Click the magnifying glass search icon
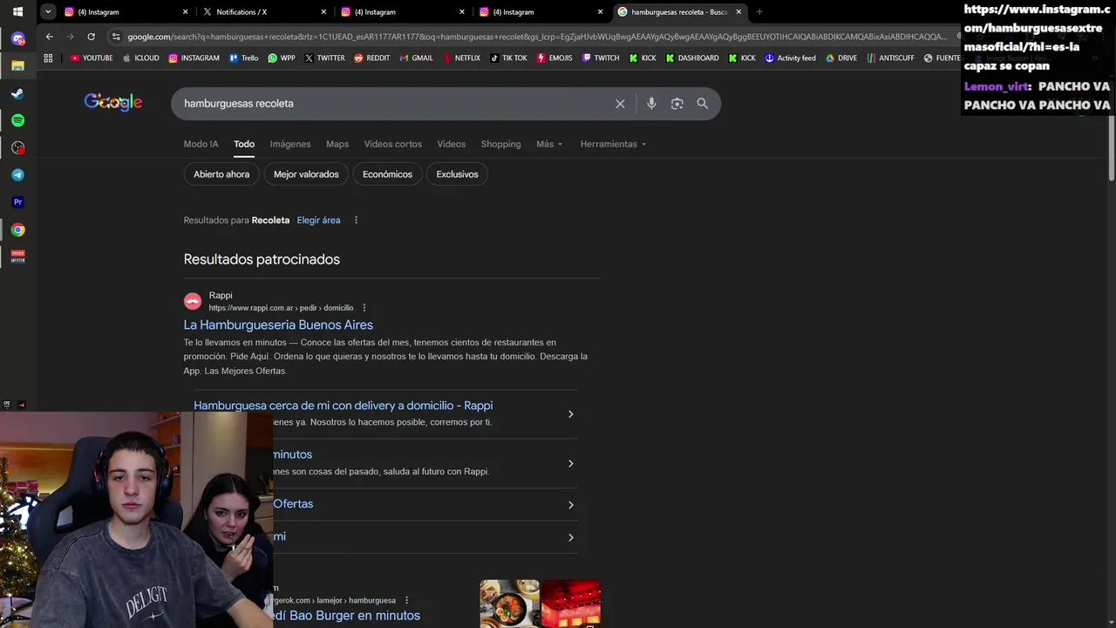This screenshot has width=1116, height=628. 702,104
